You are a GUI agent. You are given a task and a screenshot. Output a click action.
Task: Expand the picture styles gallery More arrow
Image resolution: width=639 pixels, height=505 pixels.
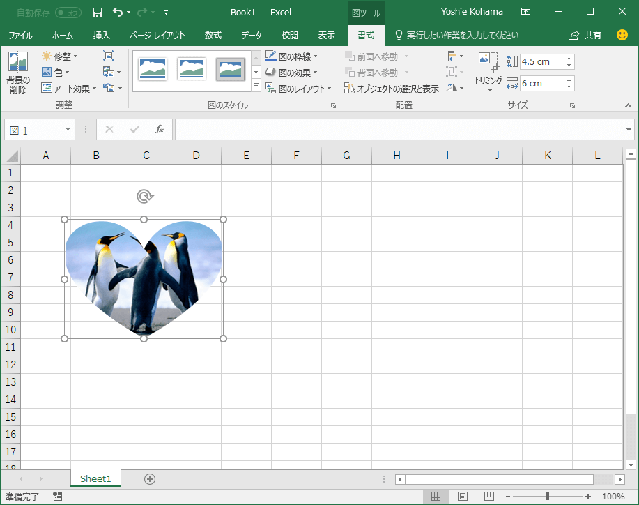[x=256, y=86]
